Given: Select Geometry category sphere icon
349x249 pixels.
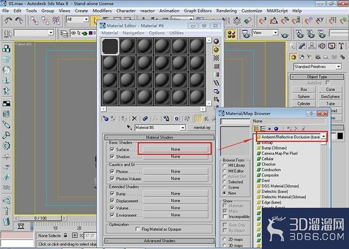Looking at the screenshot, I should tap(294, 57).
